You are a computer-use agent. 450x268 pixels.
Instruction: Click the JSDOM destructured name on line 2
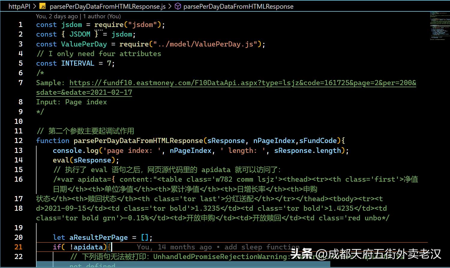click(80, 34)
